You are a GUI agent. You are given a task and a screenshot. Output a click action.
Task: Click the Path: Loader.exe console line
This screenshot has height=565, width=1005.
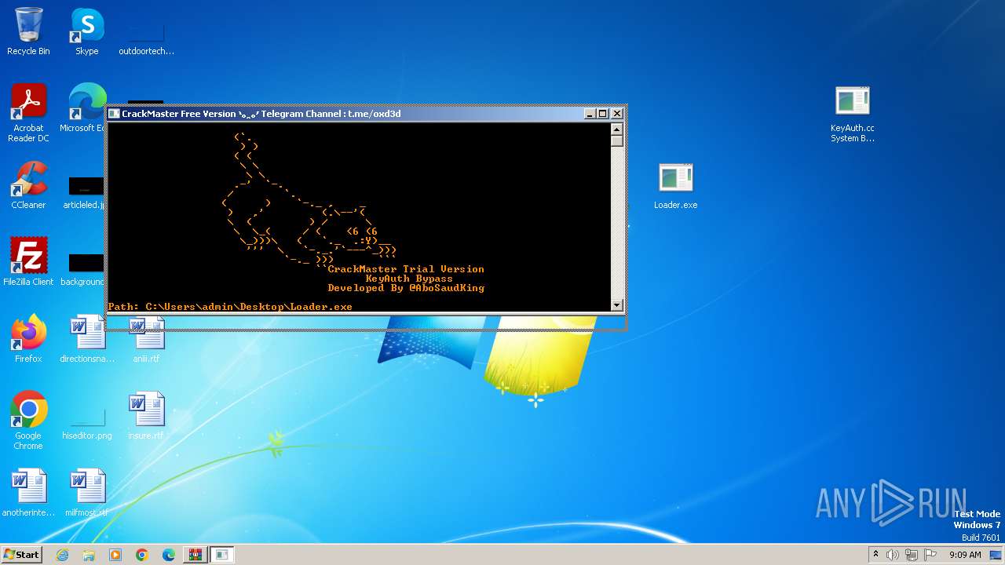tap(230, 306)
